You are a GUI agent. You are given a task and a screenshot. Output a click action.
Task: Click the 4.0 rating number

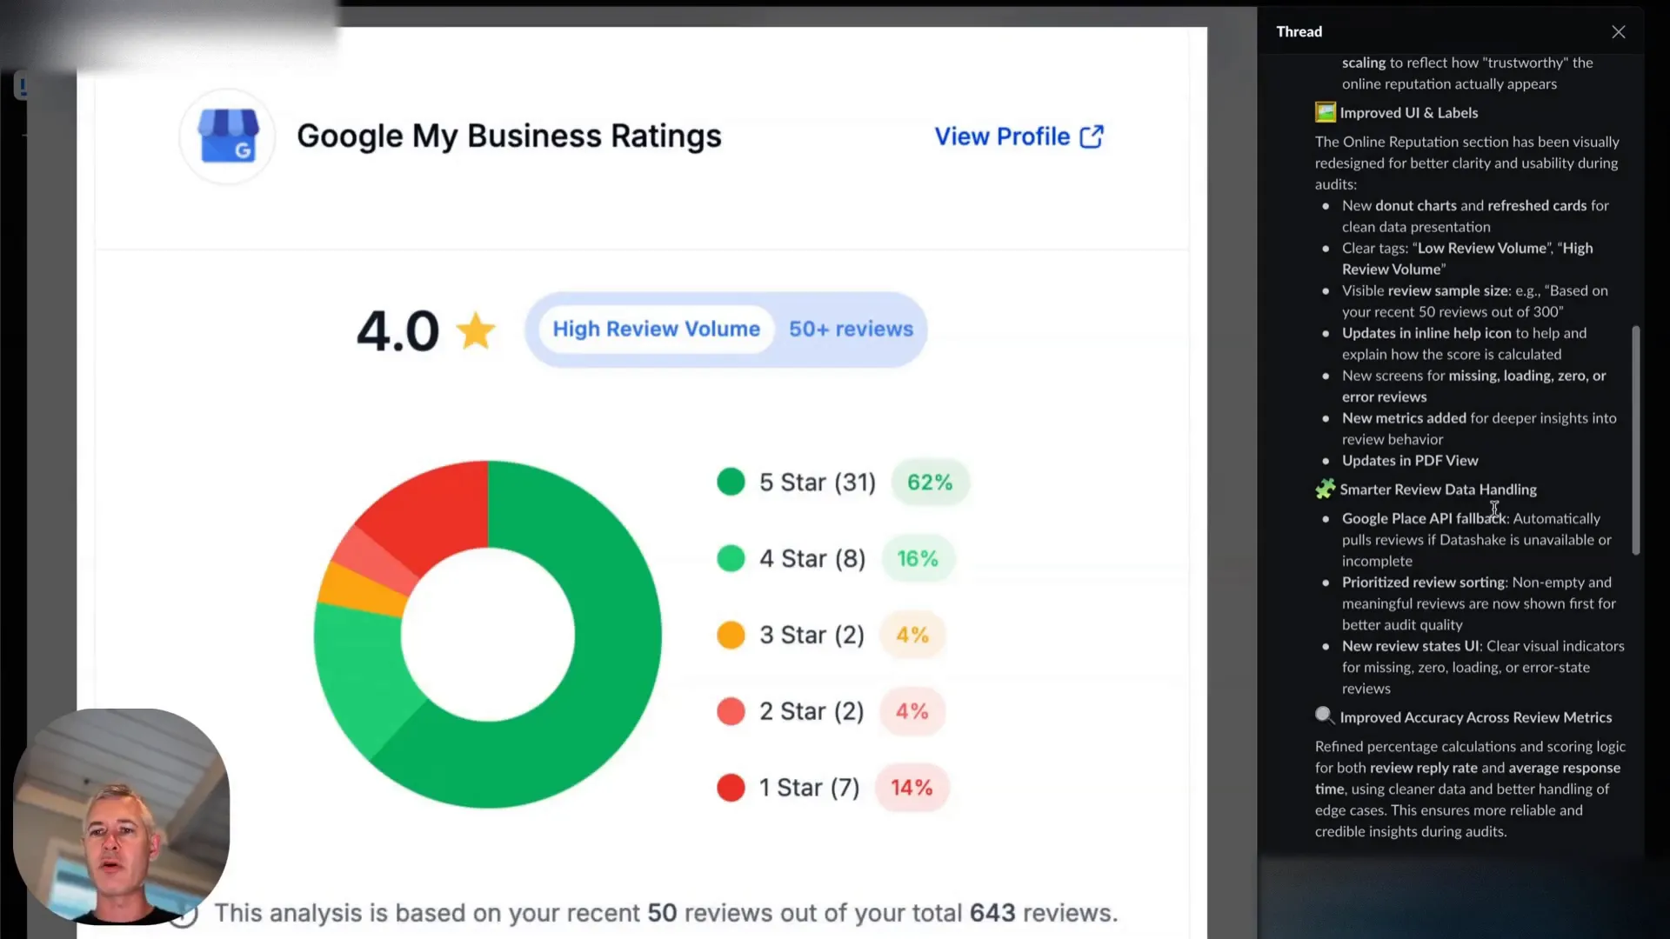click(397, 331)
